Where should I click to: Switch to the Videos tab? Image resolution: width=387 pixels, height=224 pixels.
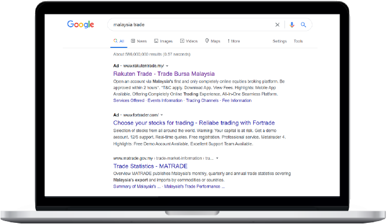click(189, 41)
